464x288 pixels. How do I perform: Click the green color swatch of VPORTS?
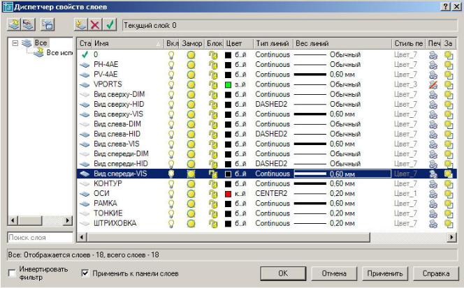click(228, 85)
